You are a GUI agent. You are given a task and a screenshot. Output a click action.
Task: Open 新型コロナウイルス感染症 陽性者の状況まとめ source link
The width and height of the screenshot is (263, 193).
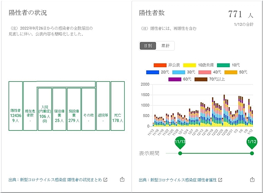pos(55,180)
